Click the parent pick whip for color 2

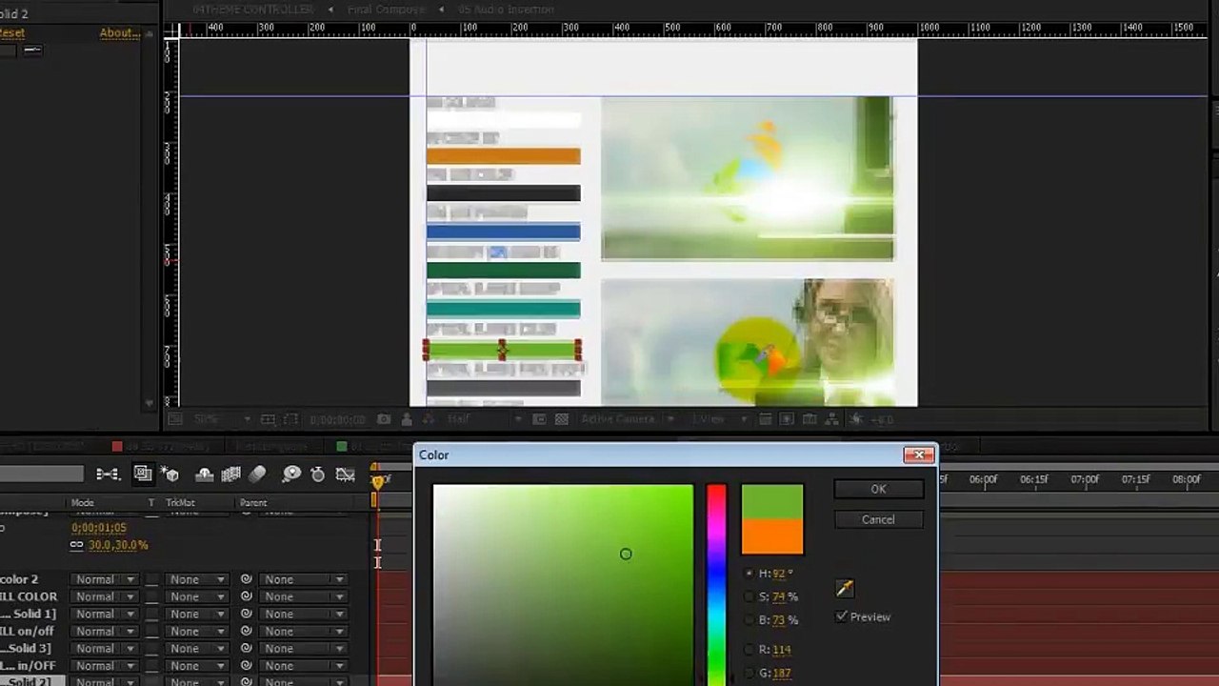coord(246,579)
